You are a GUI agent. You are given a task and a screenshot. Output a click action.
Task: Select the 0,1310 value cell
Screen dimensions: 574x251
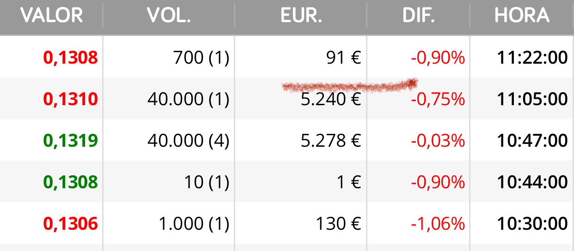(x=71, y=99)
